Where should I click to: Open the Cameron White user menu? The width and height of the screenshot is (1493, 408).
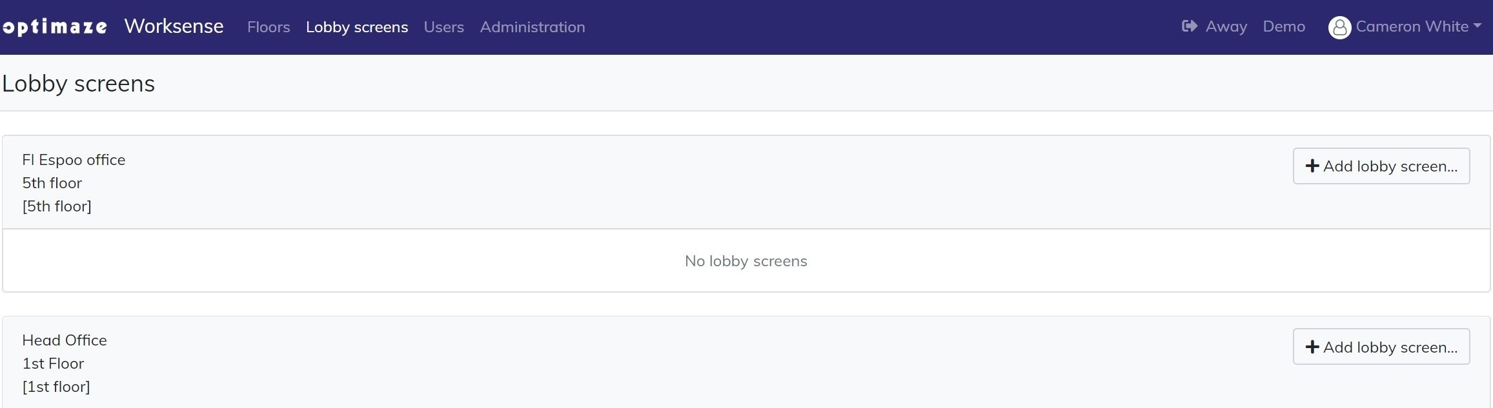tap(1412, 26)
